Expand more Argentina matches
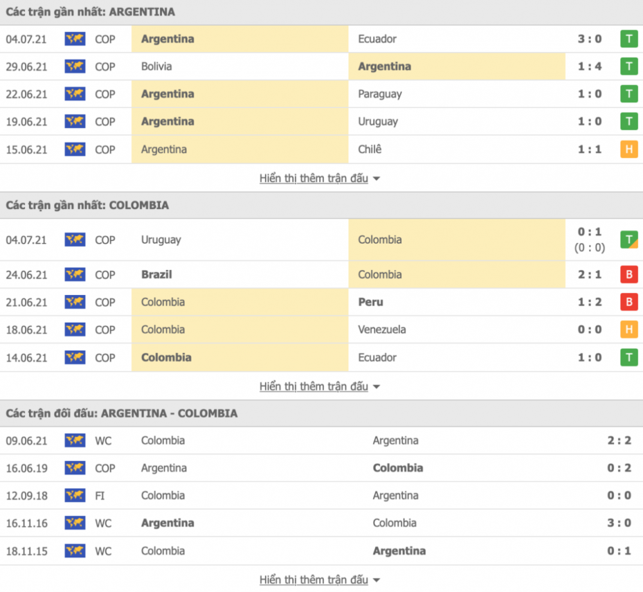This screenshot has height=592, width=643. point(320,178)
